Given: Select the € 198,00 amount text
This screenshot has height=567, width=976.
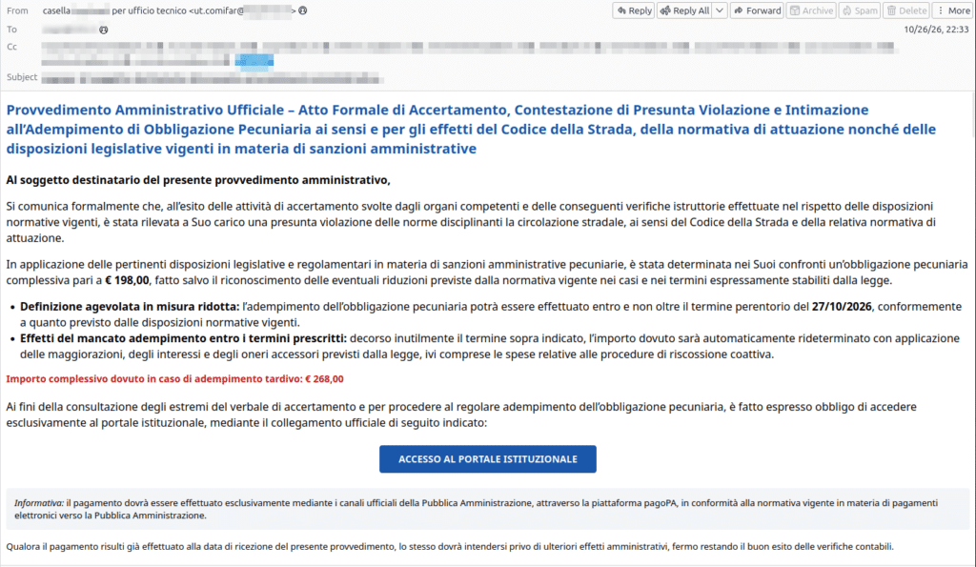Looking at the screenshot, I should pos(127,280).
